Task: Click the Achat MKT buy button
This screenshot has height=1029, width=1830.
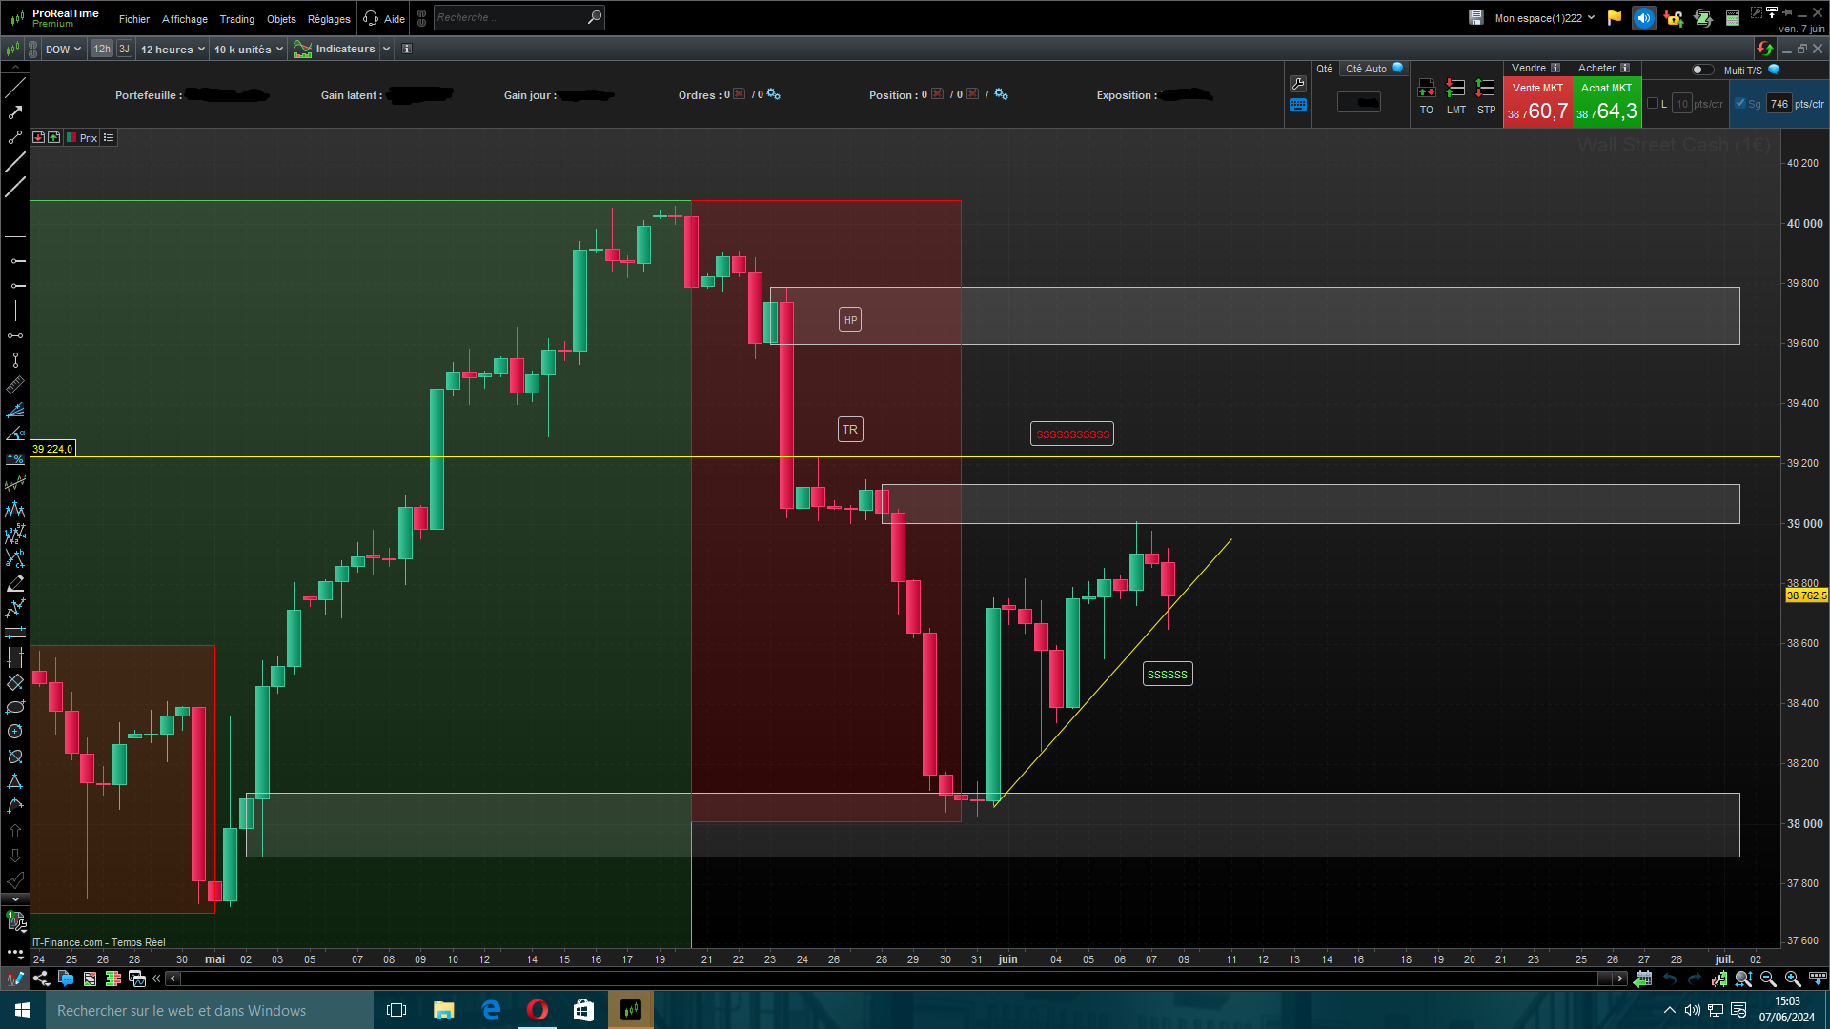Action: point(1606,103)
